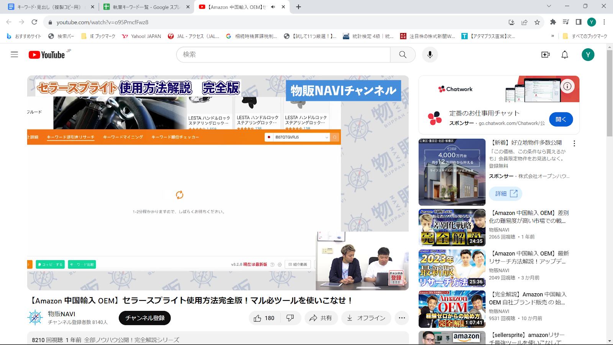Open 2023年最新版リサーチ方法 video thumbnail

[452, 268]
